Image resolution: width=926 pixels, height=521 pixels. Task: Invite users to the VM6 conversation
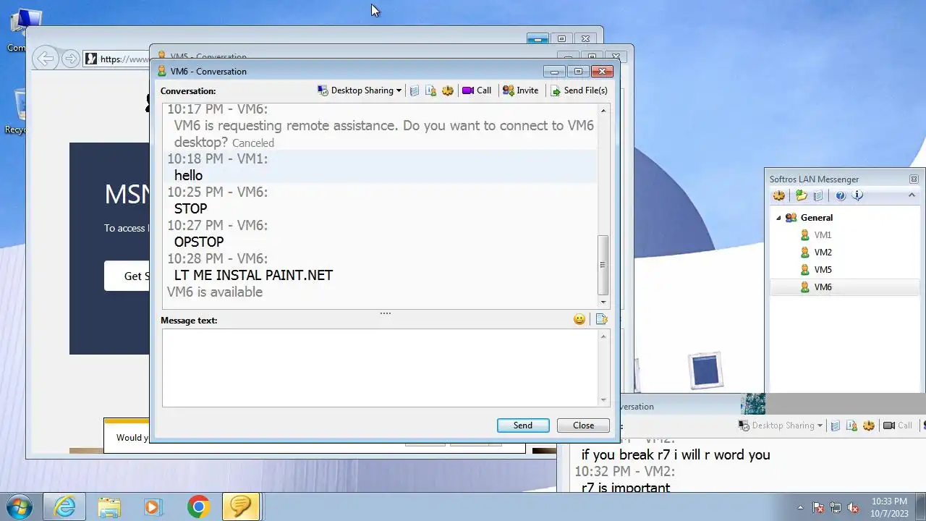click(x=520, y=90)
